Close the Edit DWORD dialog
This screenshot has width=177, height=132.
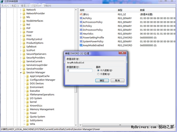(x=122, y=53)
